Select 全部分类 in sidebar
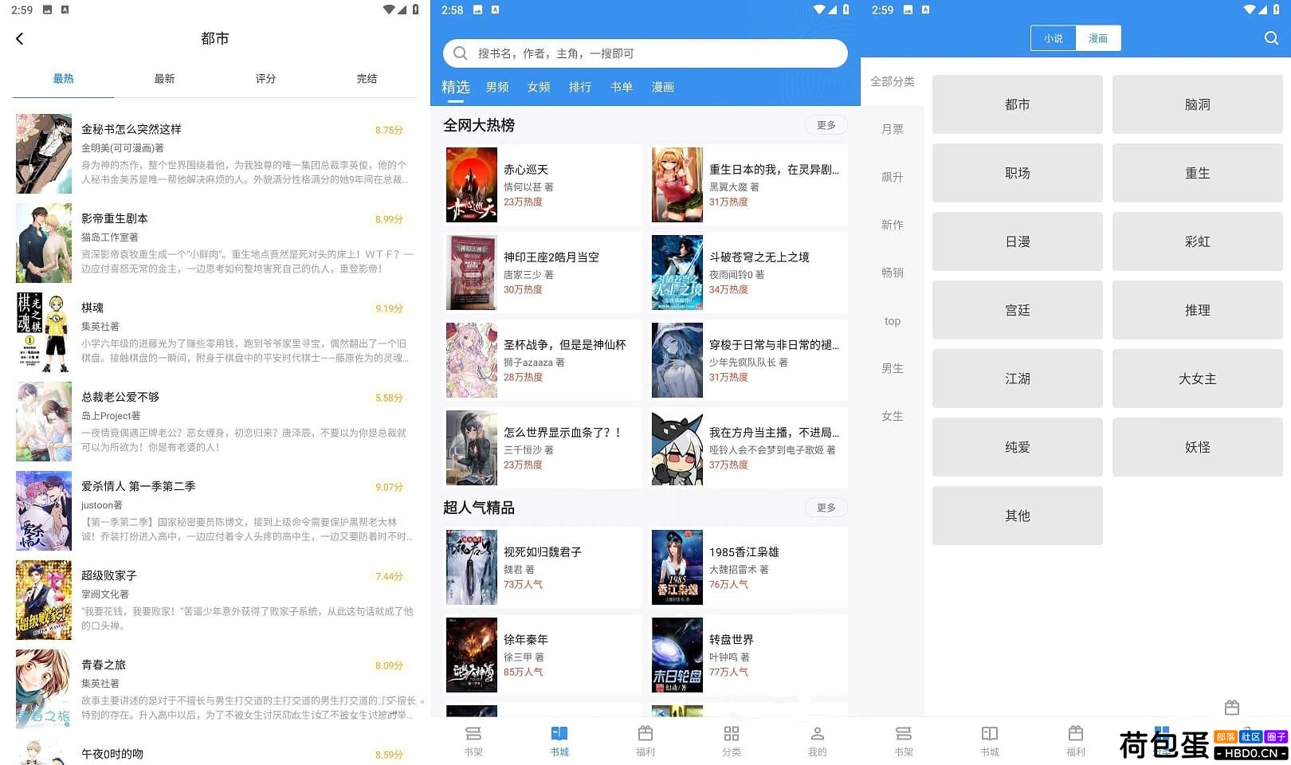 coord(893,81)
